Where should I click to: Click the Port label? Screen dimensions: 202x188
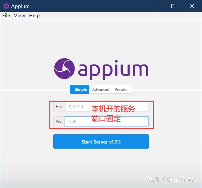coord(59,121)
